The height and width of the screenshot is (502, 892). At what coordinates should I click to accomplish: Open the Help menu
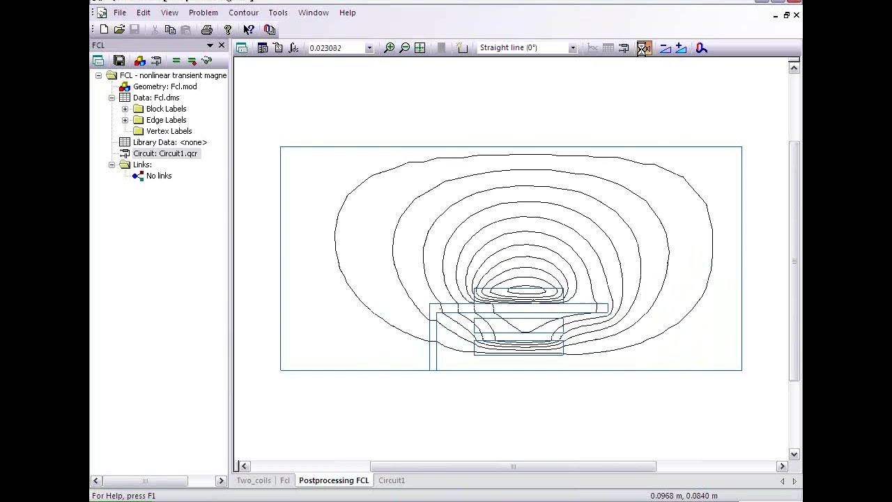(x=348, y=13)
